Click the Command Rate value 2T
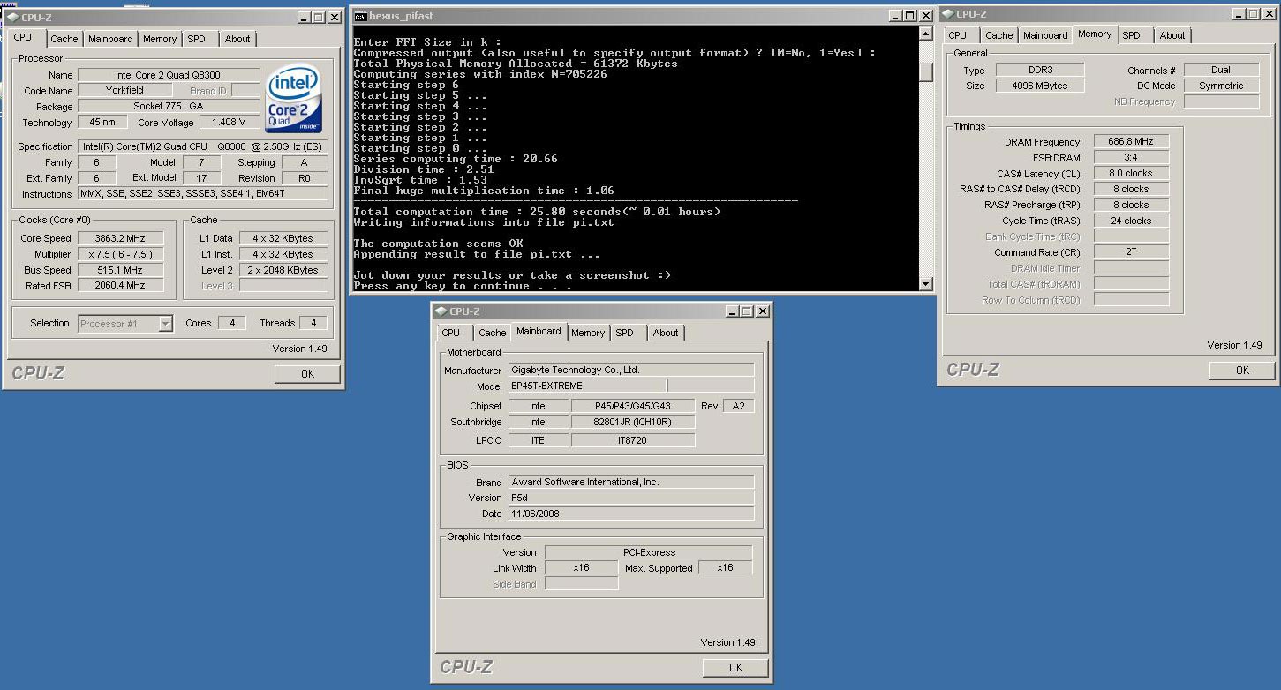 (1132, 252)
